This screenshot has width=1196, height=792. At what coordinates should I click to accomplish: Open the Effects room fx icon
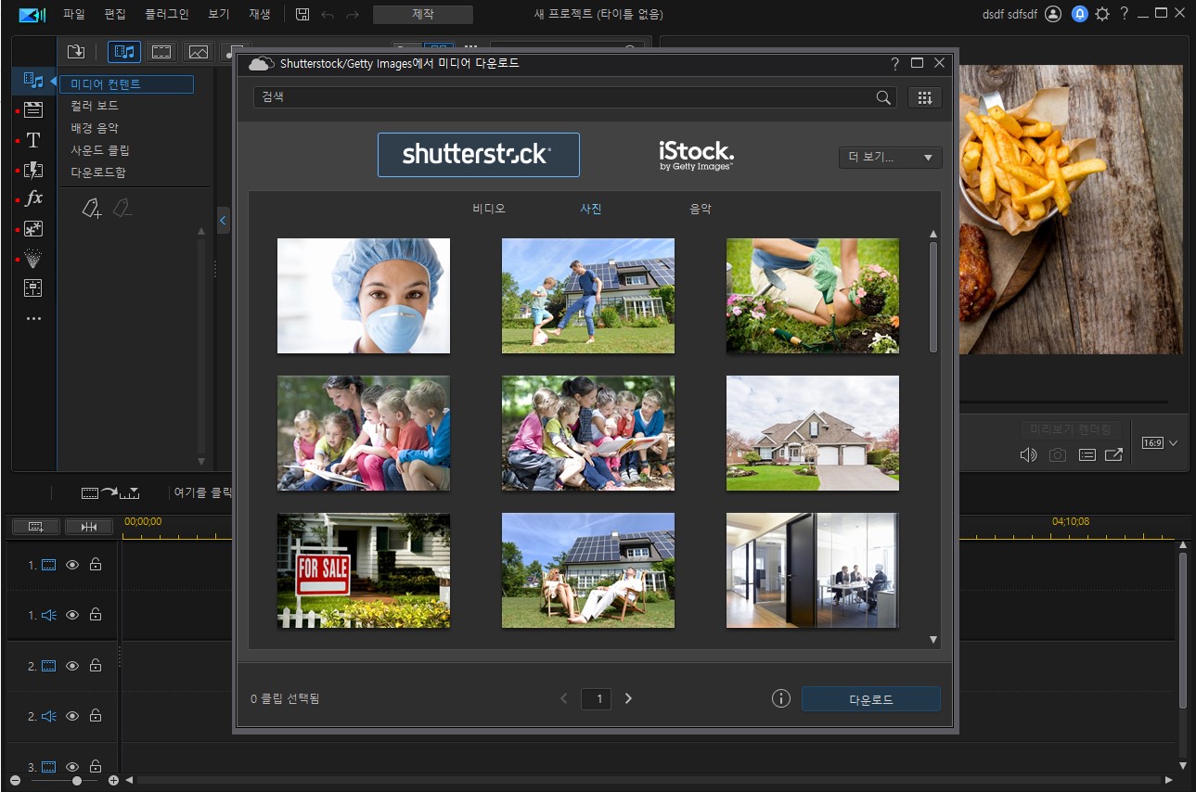click(33, 198)
